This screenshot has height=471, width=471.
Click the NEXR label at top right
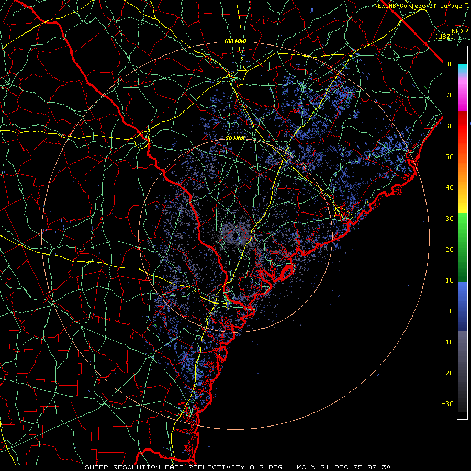[x=459, y=31]
